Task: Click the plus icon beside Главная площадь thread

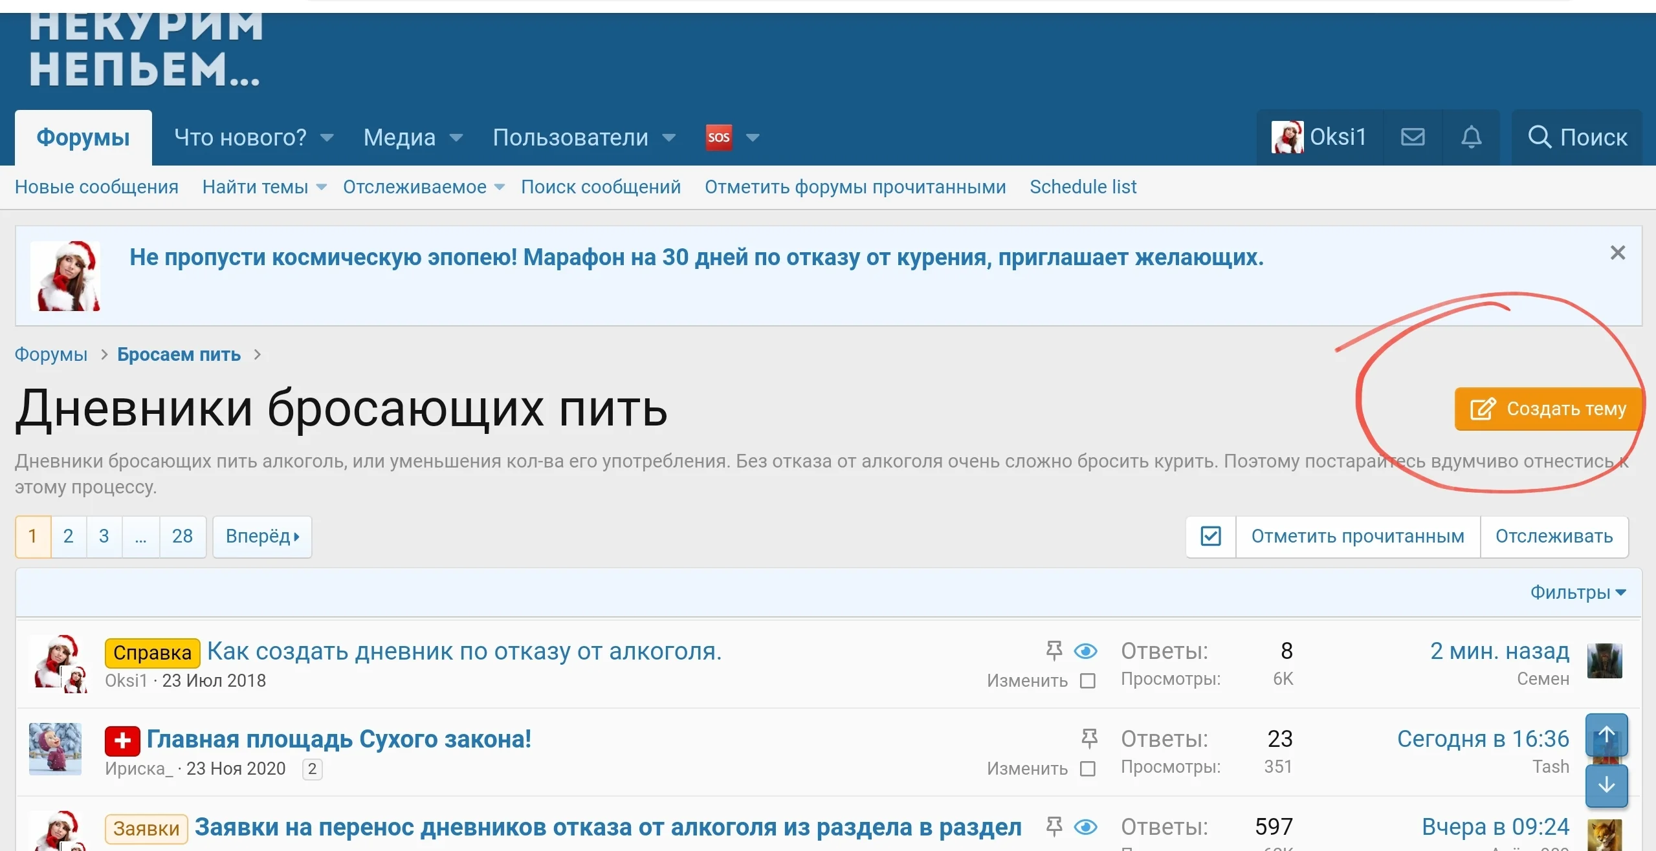Action: click(x=122, y=739)
